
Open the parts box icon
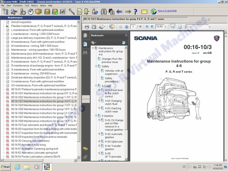[x=38, y=12]
